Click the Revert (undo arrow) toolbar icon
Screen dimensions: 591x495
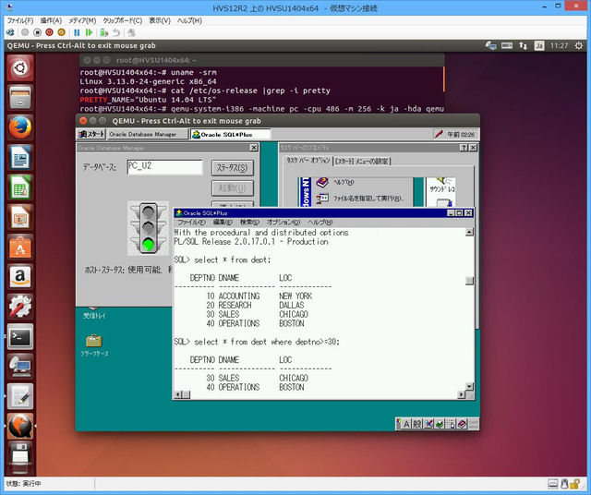click(x=116, y=32)
